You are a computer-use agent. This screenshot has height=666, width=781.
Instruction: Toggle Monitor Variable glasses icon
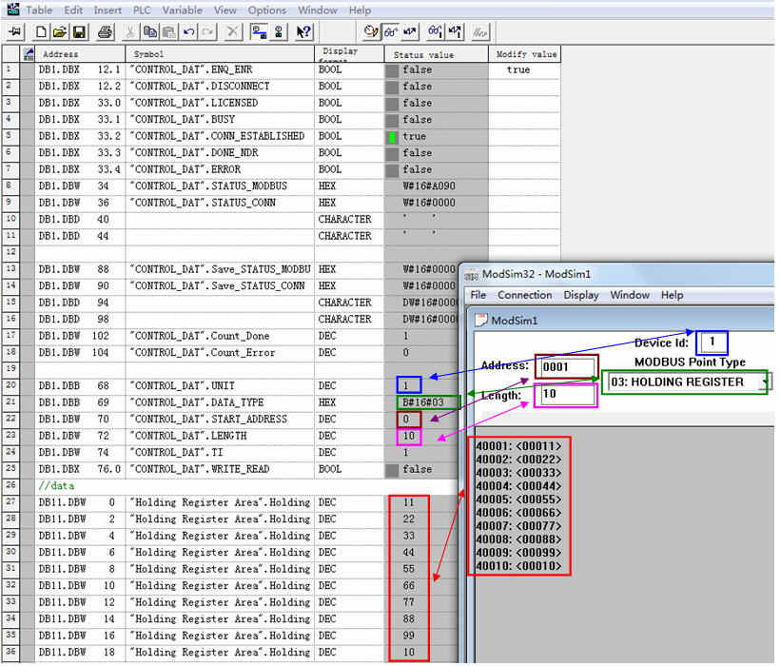390,32
